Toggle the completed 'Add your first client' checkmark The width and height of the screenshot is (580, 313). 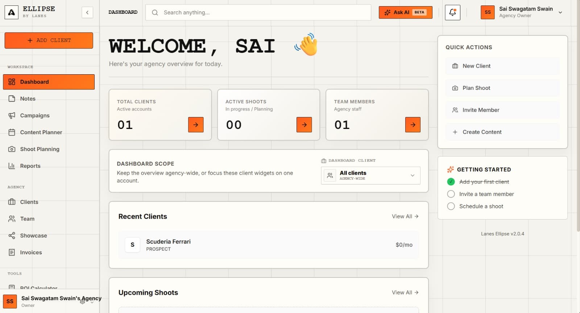(451, 182)
